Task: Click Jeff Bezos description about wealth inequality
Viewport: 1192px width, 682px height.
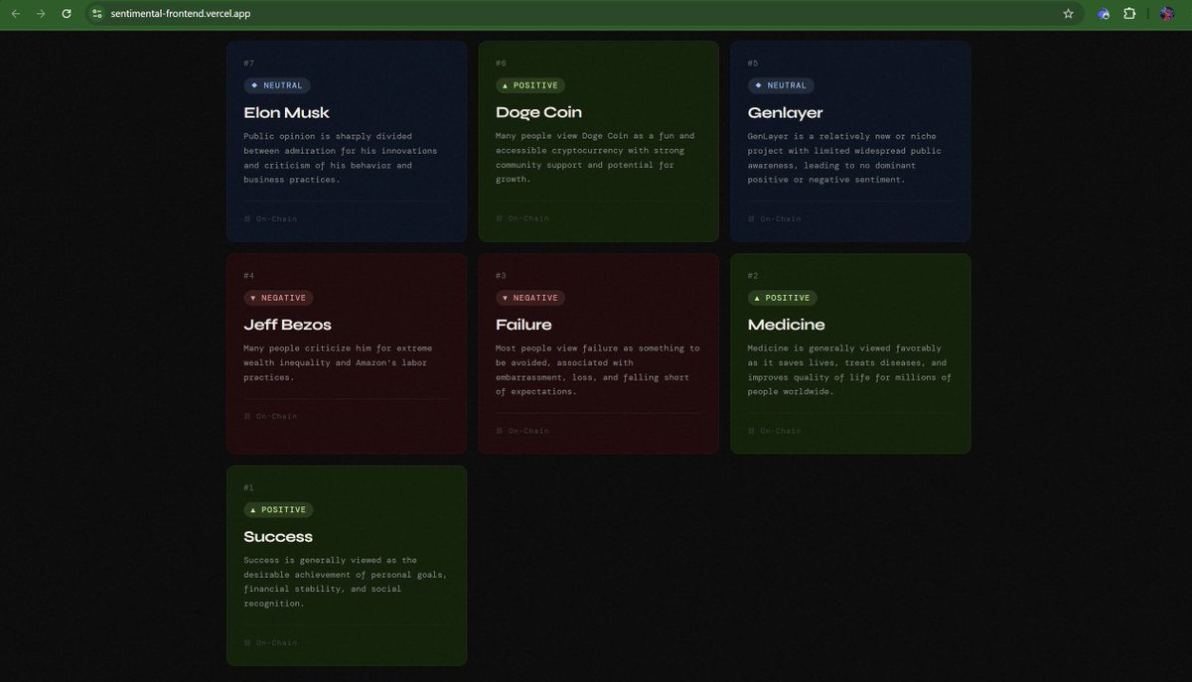Action: coord(340,363)
